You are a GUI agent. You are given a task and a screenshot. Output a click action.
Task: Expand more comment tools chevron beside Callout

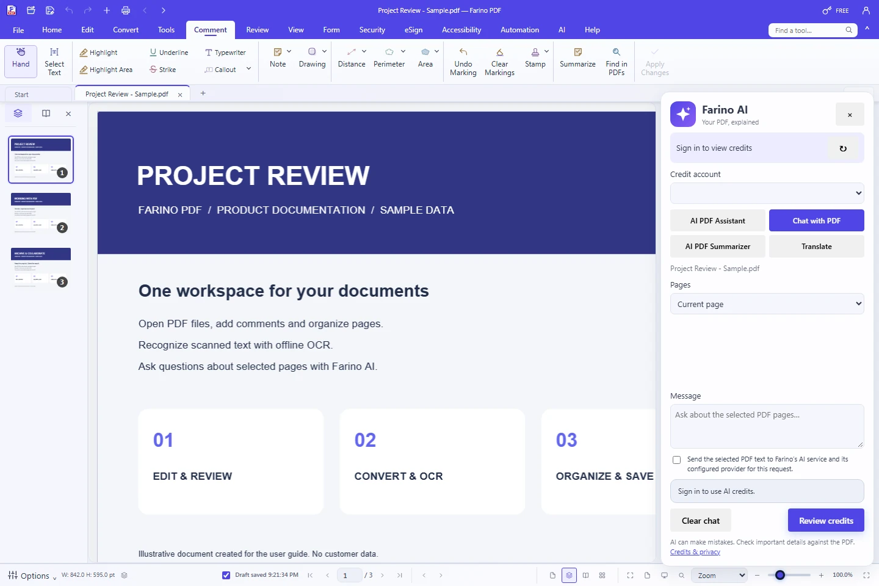(x=248, y=69)
